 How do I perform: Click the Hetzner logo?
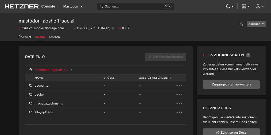(x=22, y=6)
